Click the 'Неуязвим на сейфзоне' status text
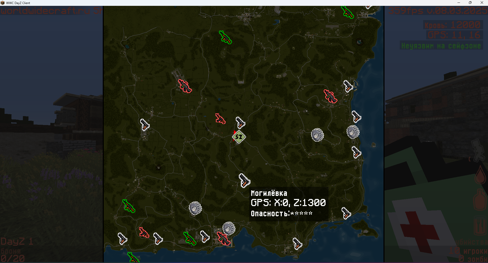 [441, 46]
